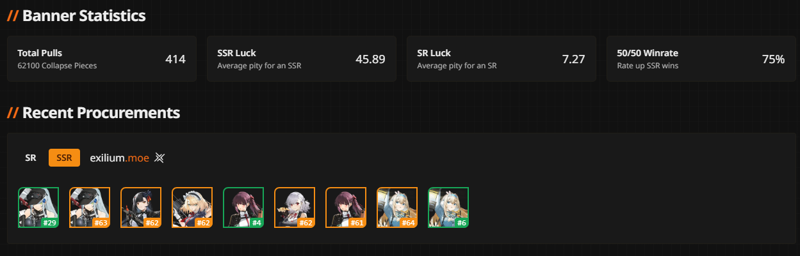
Task: Open the #63 capped character portrait
Action: pyautogui.click(x=90, y=207)
